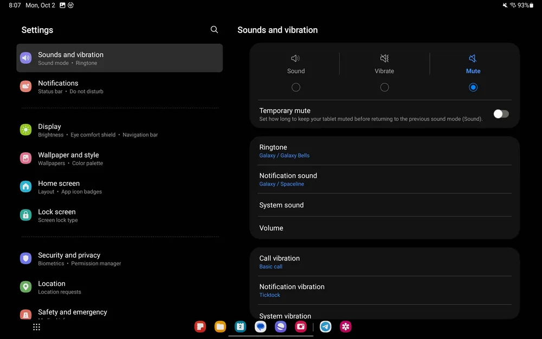Open Security and privacy shield icon
This screenshot has width=542, height=339.
point(26,258)
